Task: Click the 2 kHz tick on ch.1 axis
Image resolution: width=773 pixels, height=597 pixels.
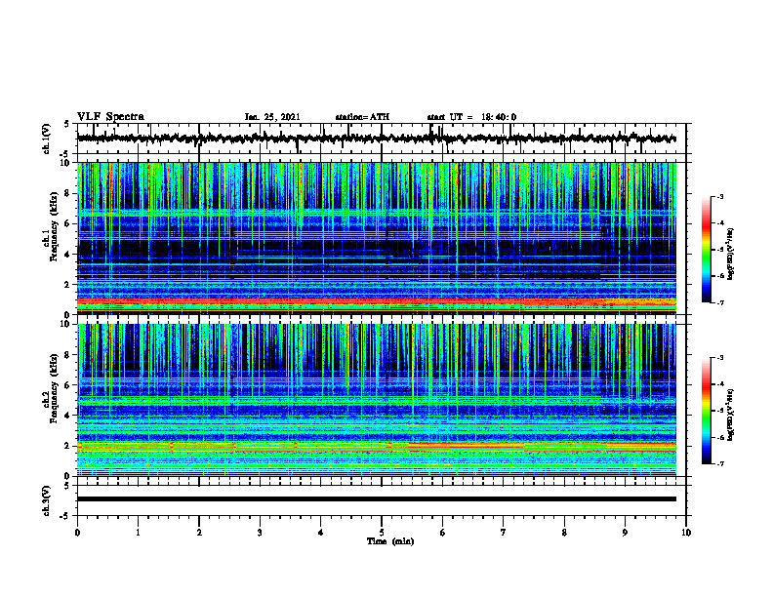Action: 68,285
